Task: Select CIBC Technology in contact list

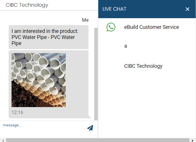Action: (x=143, y=66)
